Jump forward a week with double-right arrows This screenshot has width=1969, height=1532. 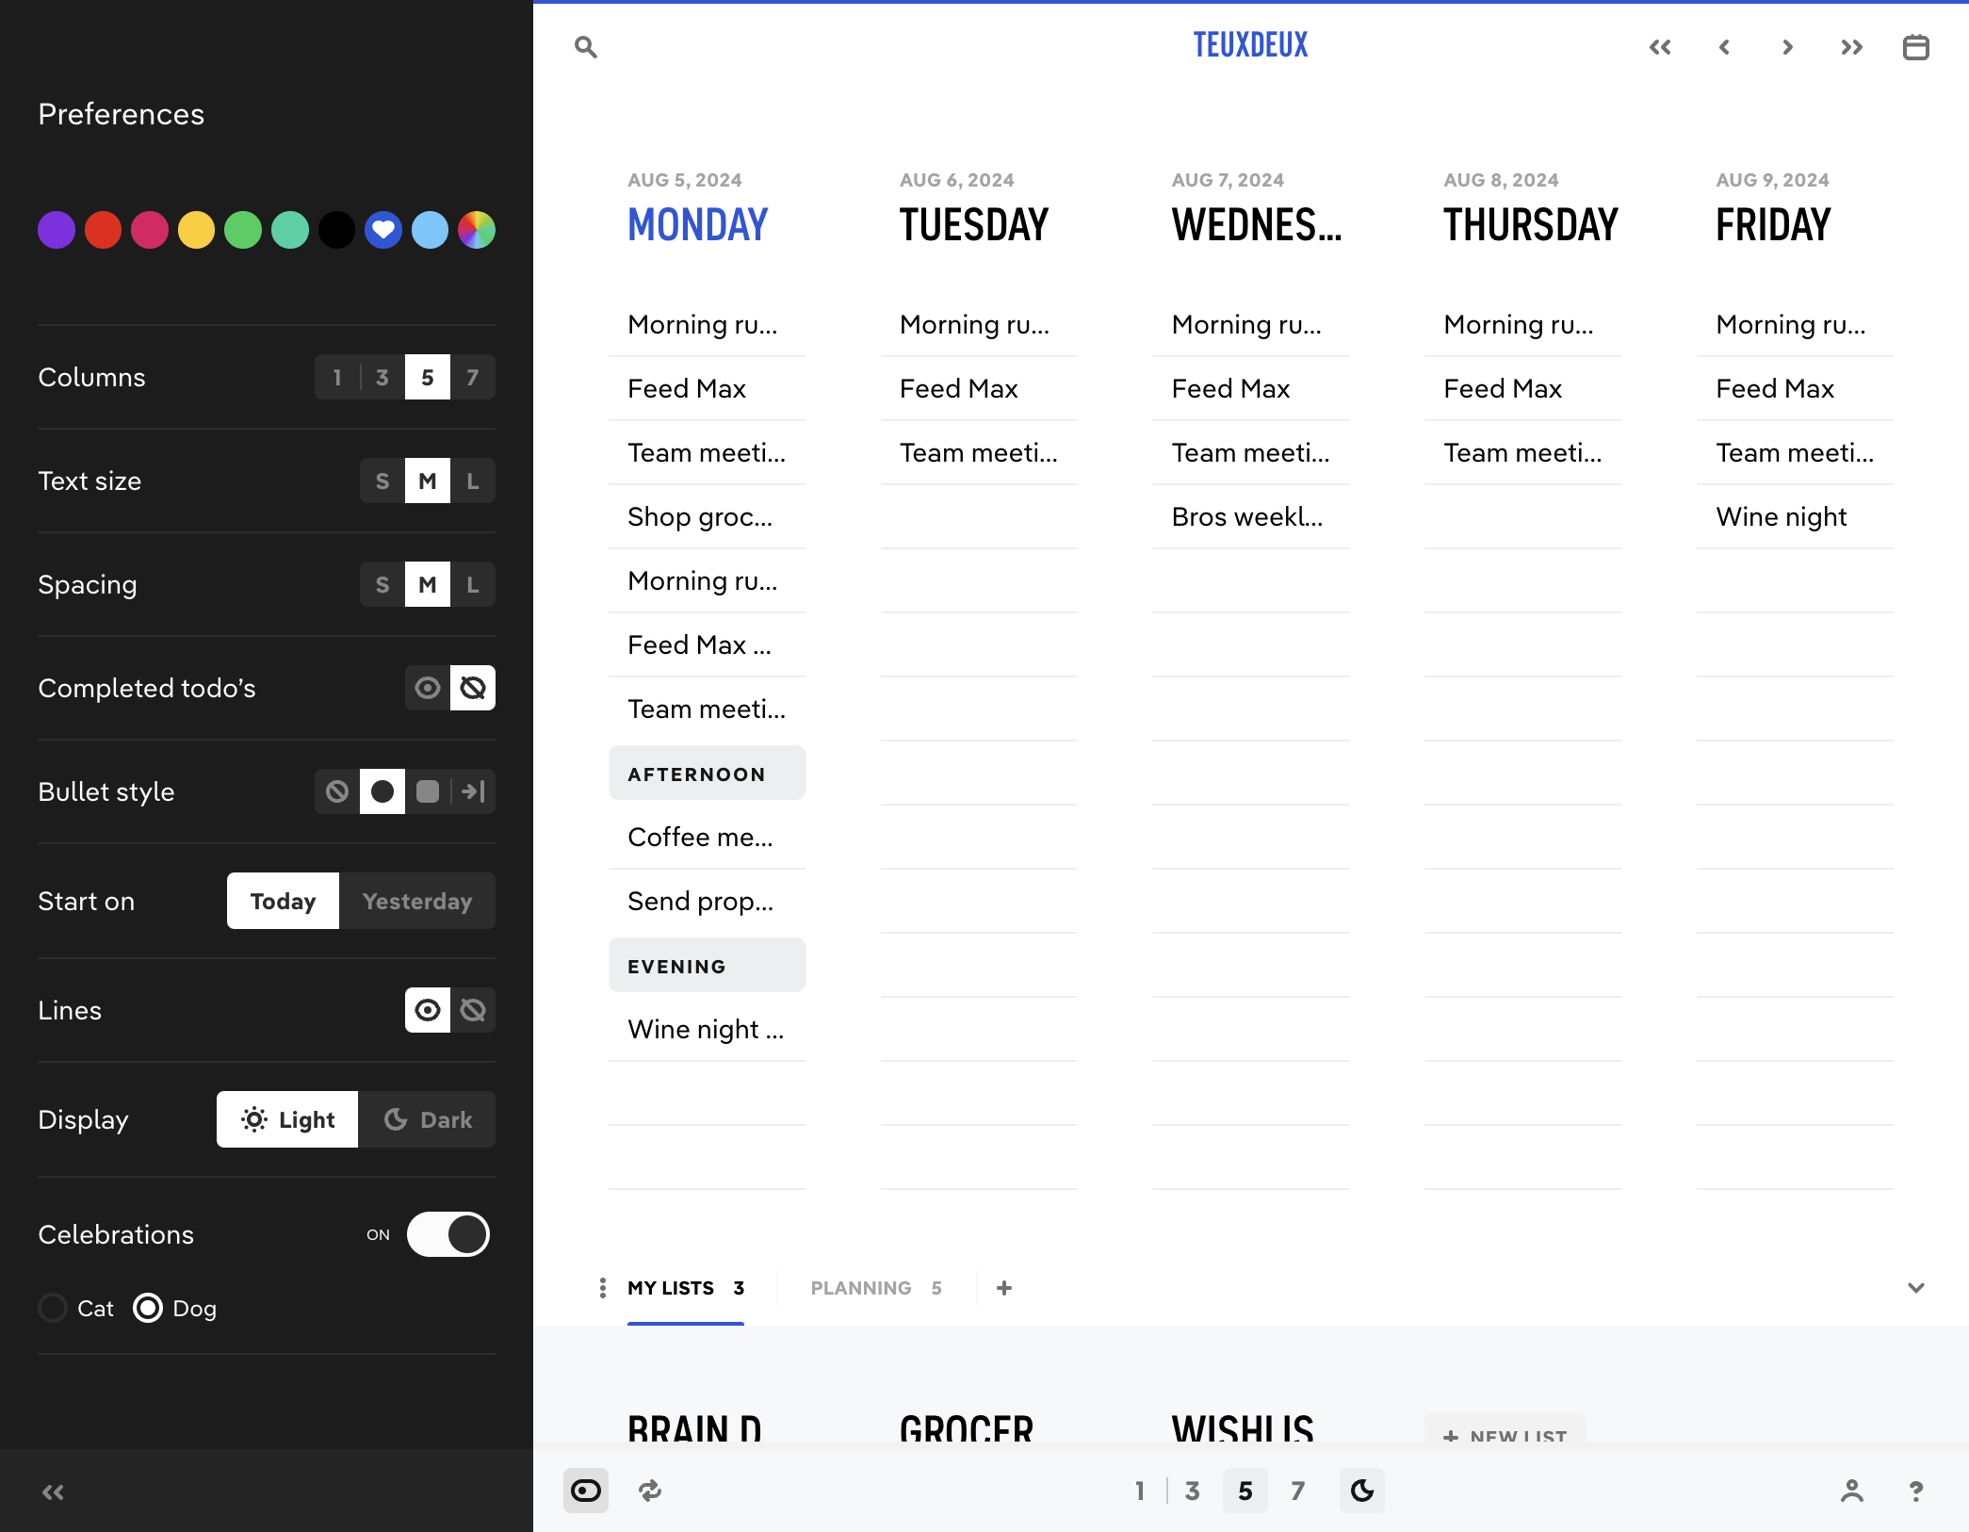coord(1852,47)
